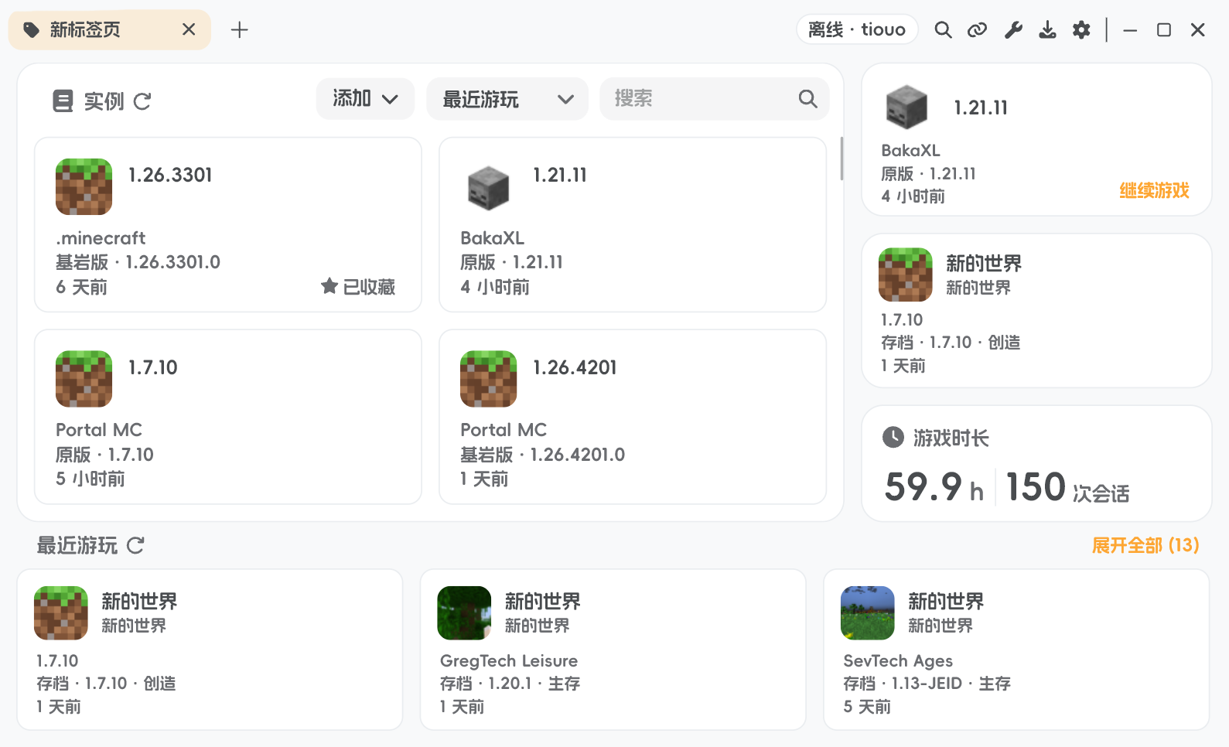This screenshot has width=1229, height=747.
Task: Refresh the 实例 list with the reload icon
Action: coord(142,101)
